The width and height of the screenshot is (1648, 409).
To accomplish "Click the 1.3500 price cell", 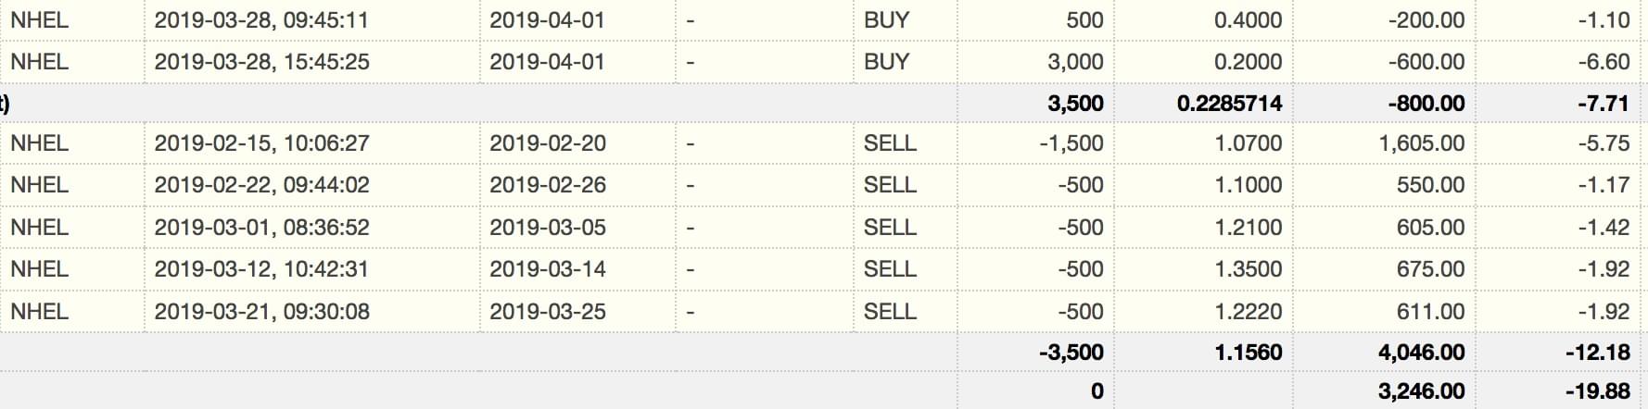I will point(1248,269).
